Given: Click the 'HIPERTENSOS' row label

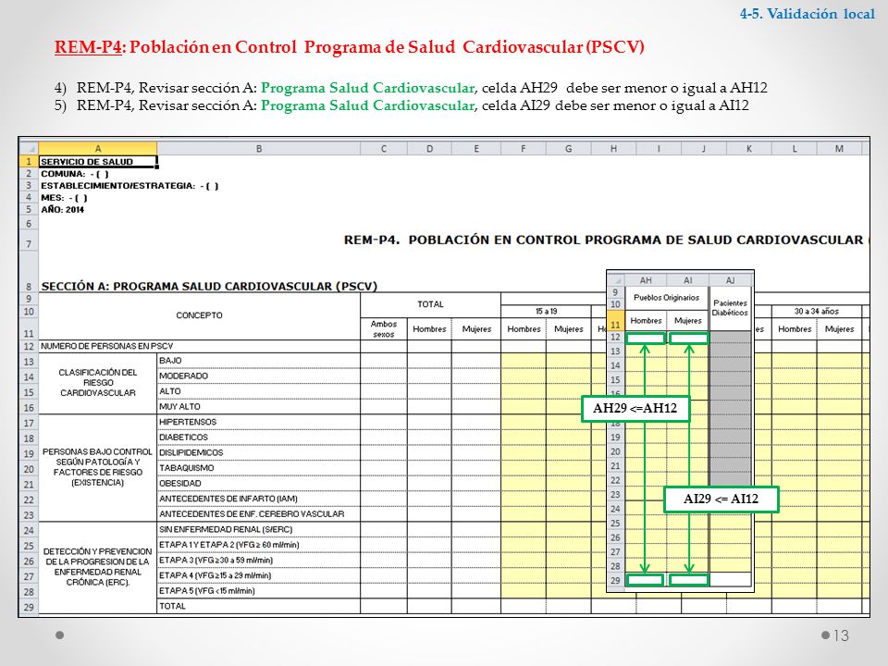Looking at the screenshot, I should [x=259, y=422].
